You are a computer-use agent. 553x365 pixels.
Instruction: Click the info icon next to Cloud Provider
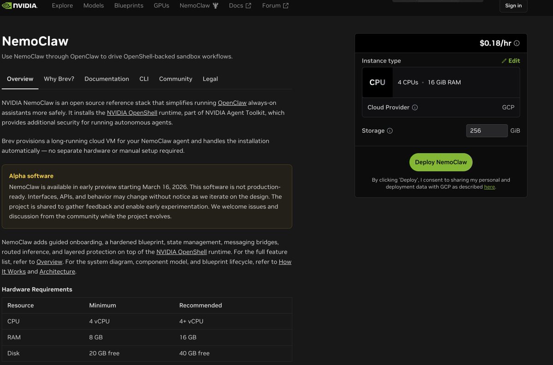415,108
